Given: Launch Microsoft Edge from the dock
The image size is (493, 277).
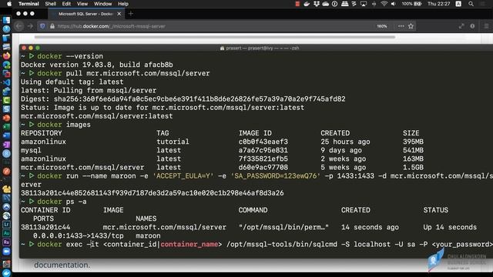Looking at the screenshot, I should click(x=6, y=65).
